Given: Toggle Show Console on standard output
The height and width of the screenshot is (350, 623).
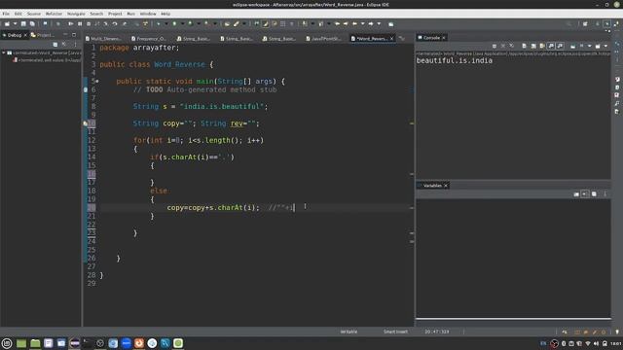Looking at the screenshot, I should click(551, 46).
